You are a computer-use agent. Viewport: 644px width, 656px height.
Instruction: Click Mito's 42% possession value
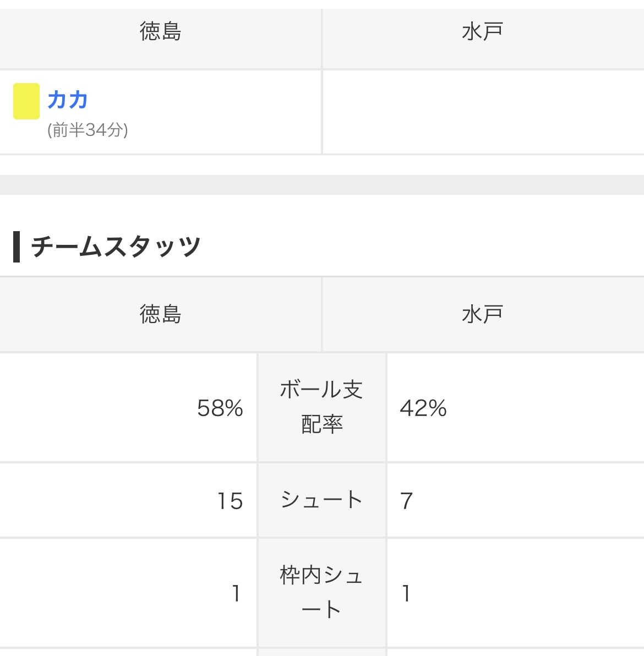(423, 408)
